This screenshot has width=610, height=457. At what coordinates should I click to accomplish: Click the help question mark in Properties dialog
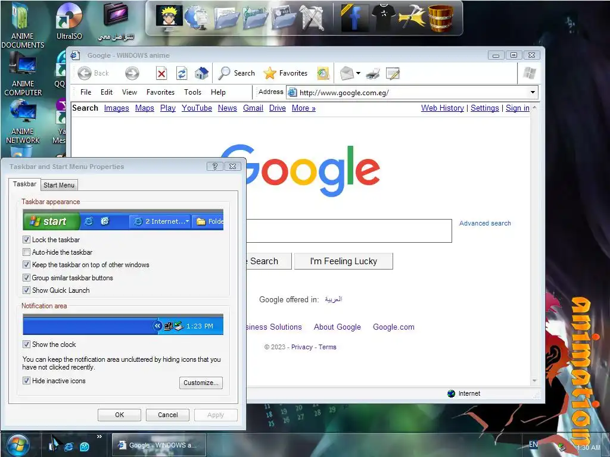pyautogui.click(x=214, y=167)
